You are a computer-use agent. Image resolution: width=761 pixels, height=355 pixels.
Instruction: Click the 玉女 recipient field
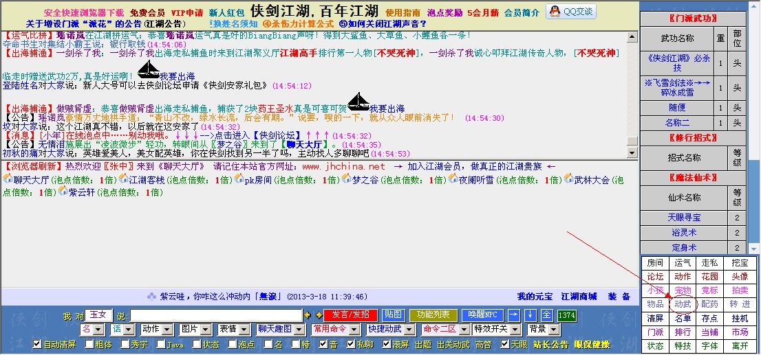(99, 315)
